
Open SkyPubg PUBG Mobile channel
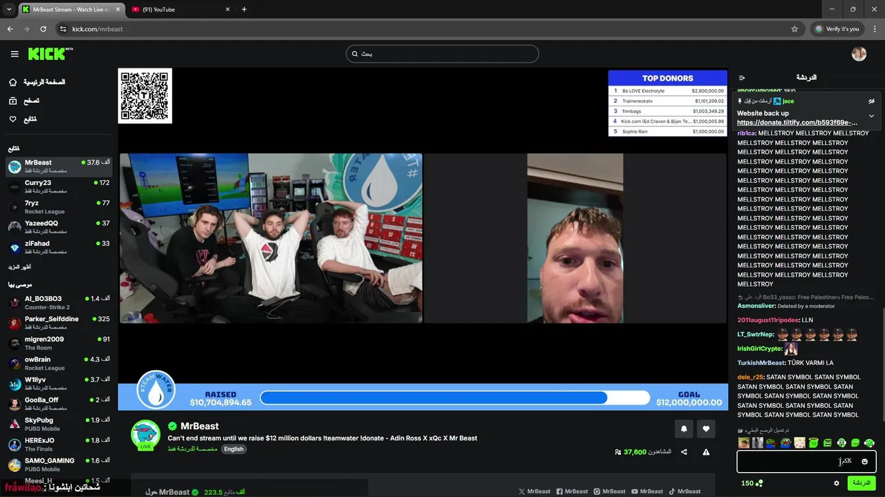(59, 424)
